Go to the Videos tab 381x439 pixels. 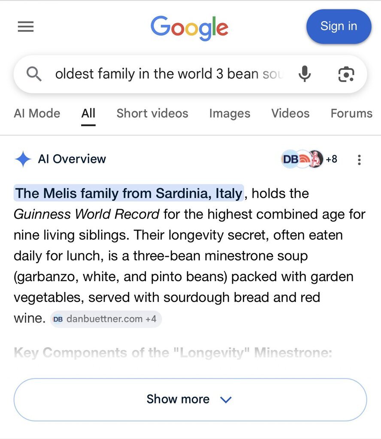coord(290,113)
